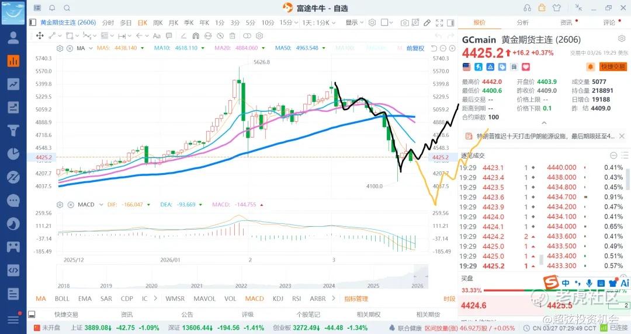The height and width of the screenshot is (334, 631).
Task: Select the 周K chart period tab
Action: [x=158, y=23]
